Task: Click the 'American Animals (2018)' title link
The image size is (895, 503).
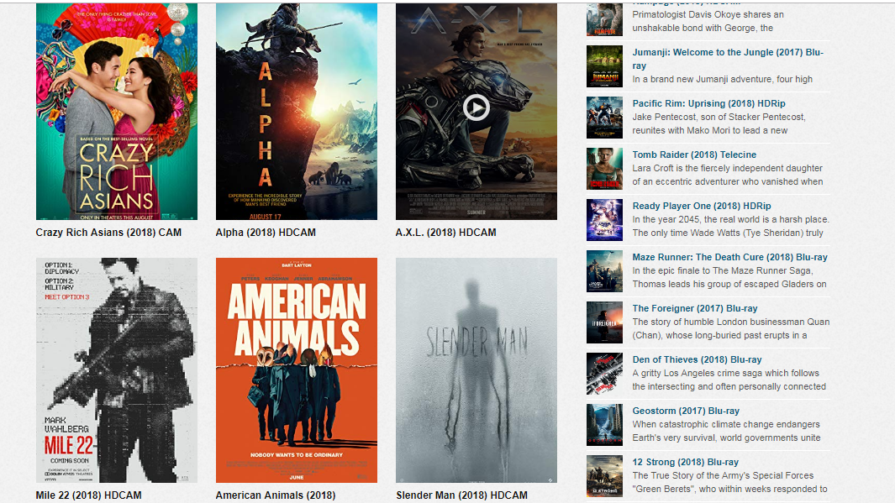Action: click(275, 495)
